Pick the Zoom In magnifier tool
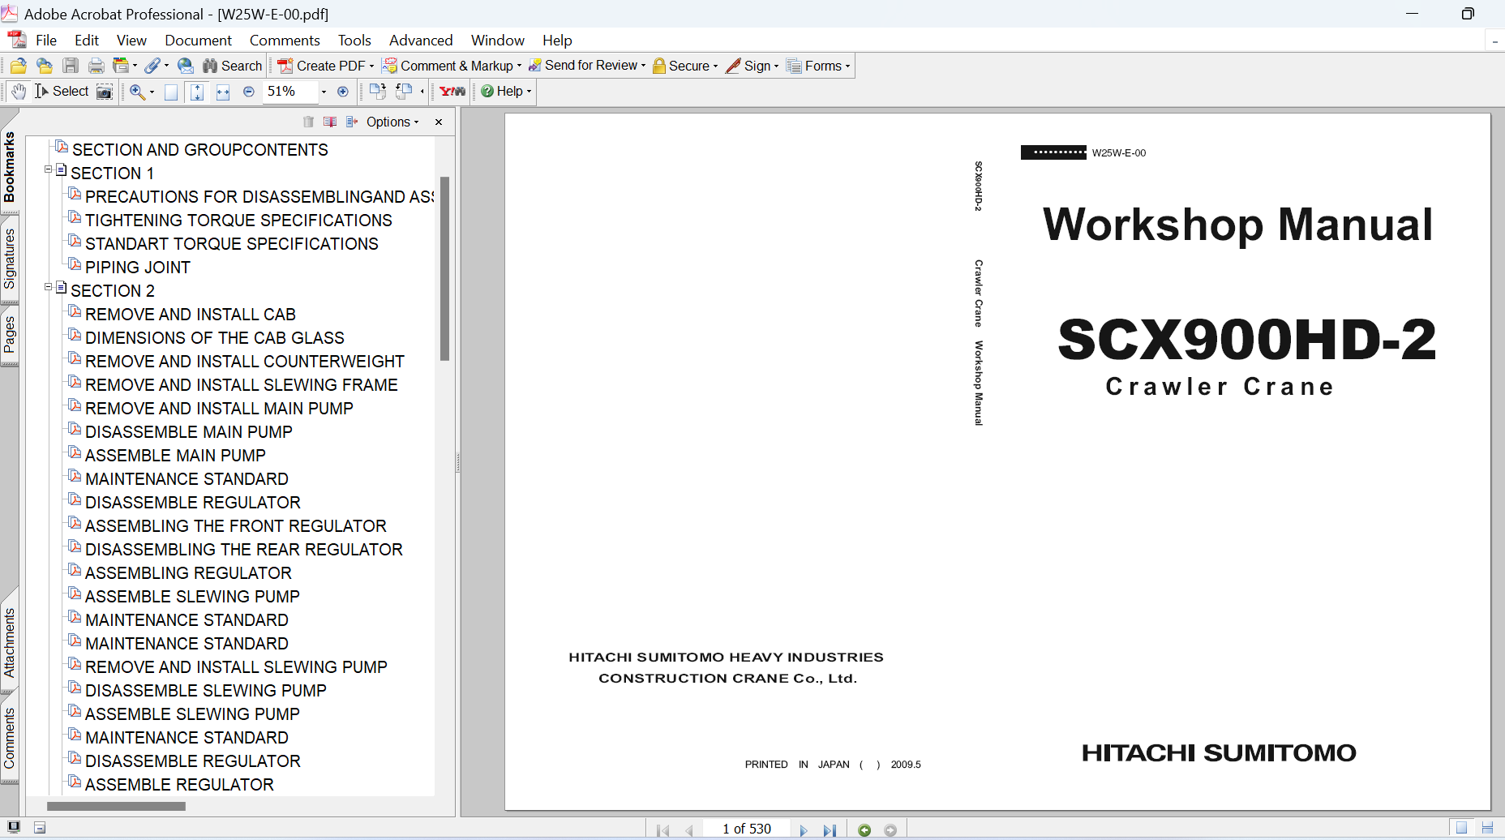The width and height of the screenshot is (1505, 840). click(x=137, y=92)
